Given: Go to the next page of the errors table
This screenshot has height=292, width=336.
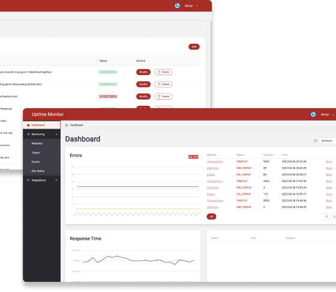Looking at the screenshot, I should (334, 216).
